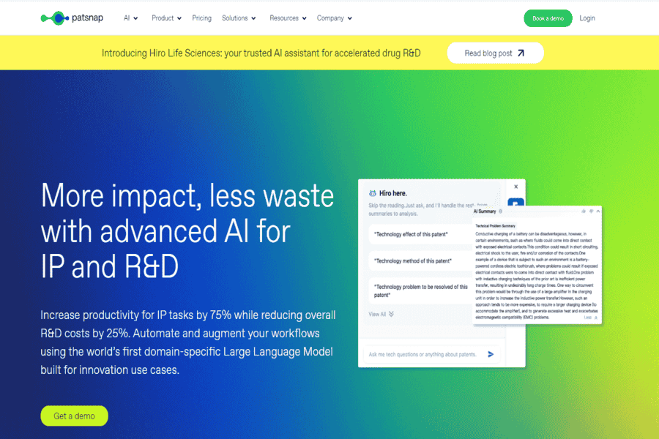Open Read blog post link
Image resolution: width=659 pixels, height=439 pixels.
495,53
